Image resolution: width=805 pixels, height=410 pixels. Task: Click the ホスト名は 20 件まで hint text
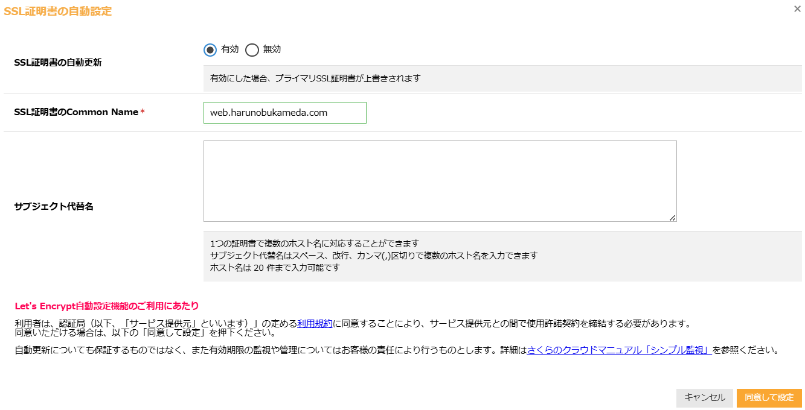tap(275, 267)
